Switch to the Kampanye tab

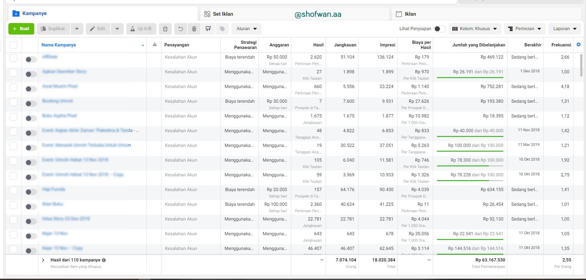pos(103,13)
